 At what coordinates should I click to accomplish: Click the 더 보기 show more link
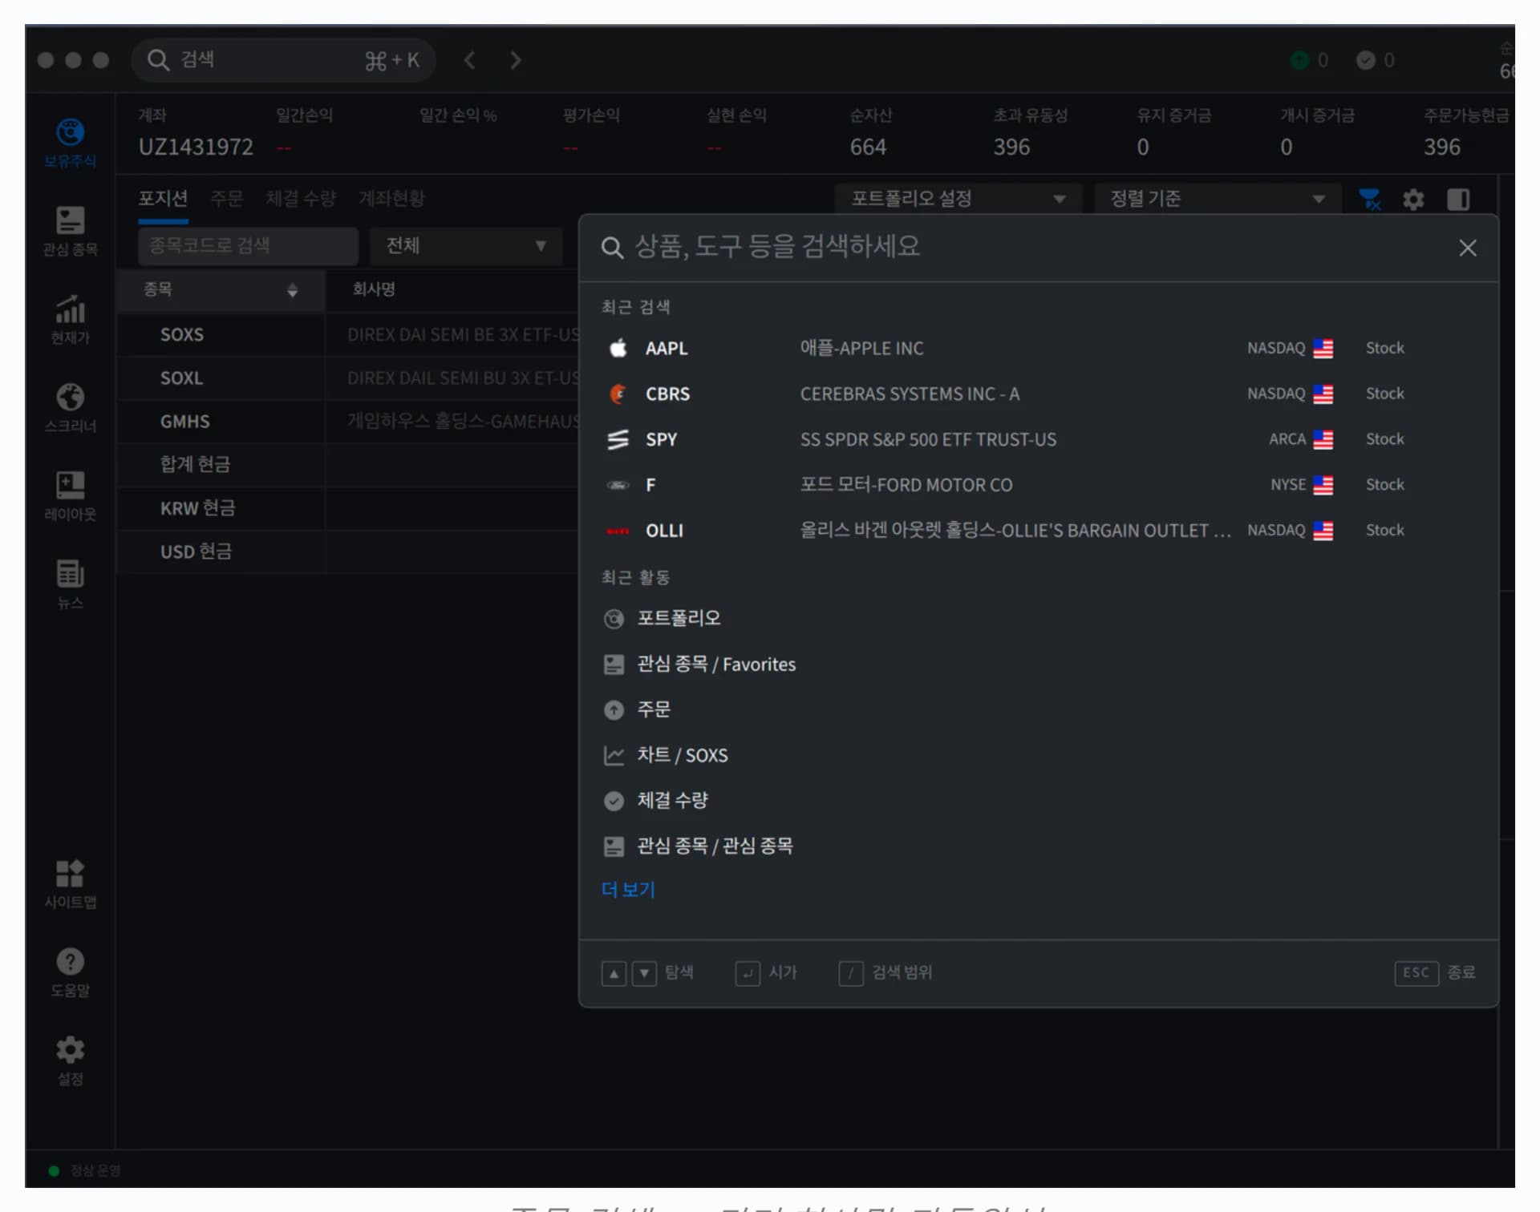tap(628, 890)
